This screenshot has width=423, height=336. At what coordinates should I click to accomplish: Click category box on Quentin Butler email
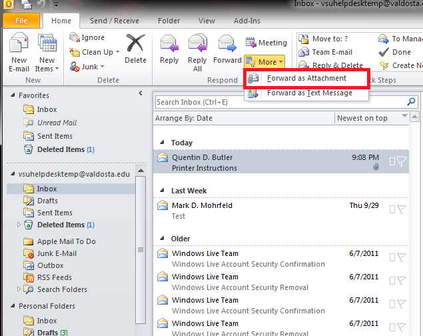click(392, 161)
